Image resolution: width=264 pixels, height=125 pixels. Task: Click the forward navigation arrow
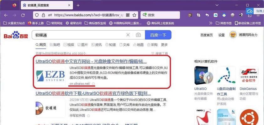tap(14, 15)
